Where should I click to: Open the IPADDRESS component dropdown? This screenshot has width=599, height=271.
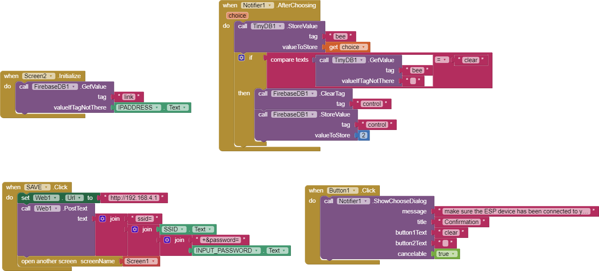click(x=157, y=107)
